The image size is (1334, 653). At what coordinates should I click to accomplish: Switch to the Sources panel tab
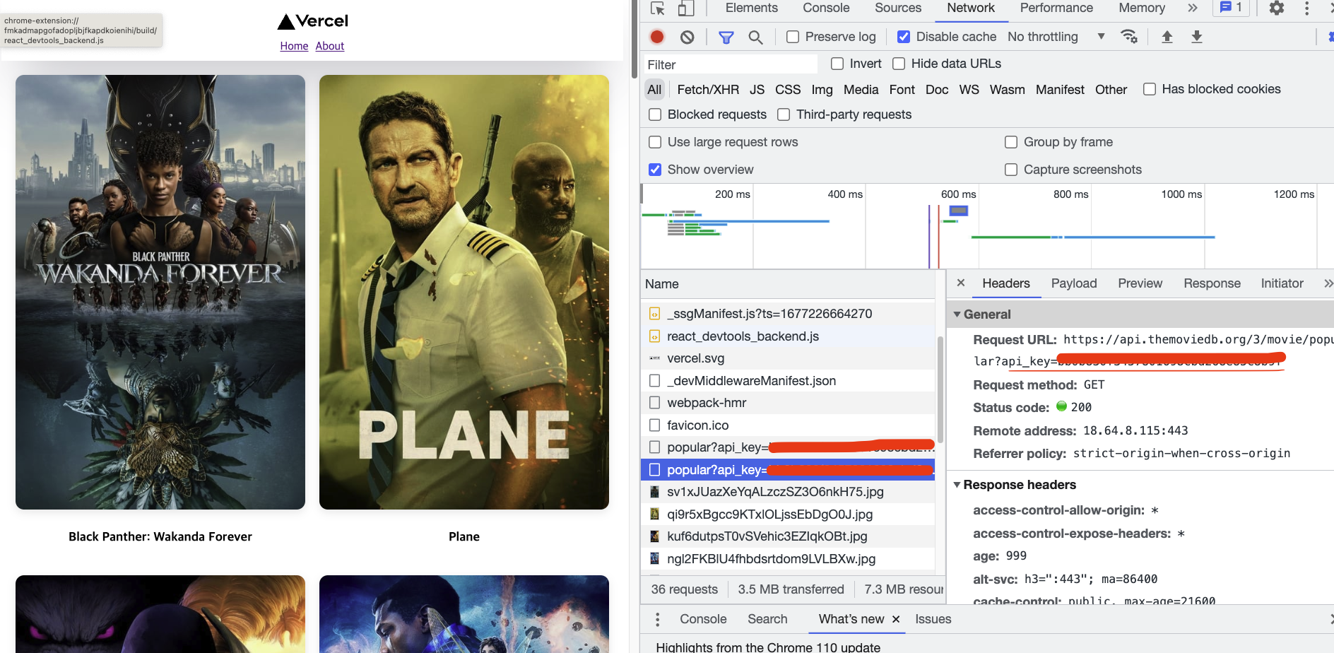point(898,8)
